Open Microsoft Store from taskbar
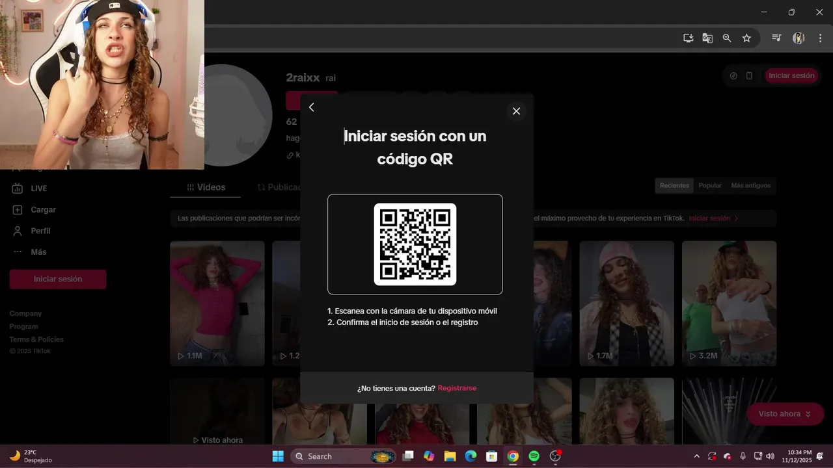The width and height of the screenshot is (833, 468). pyautogui.click(x=491, y=456)
